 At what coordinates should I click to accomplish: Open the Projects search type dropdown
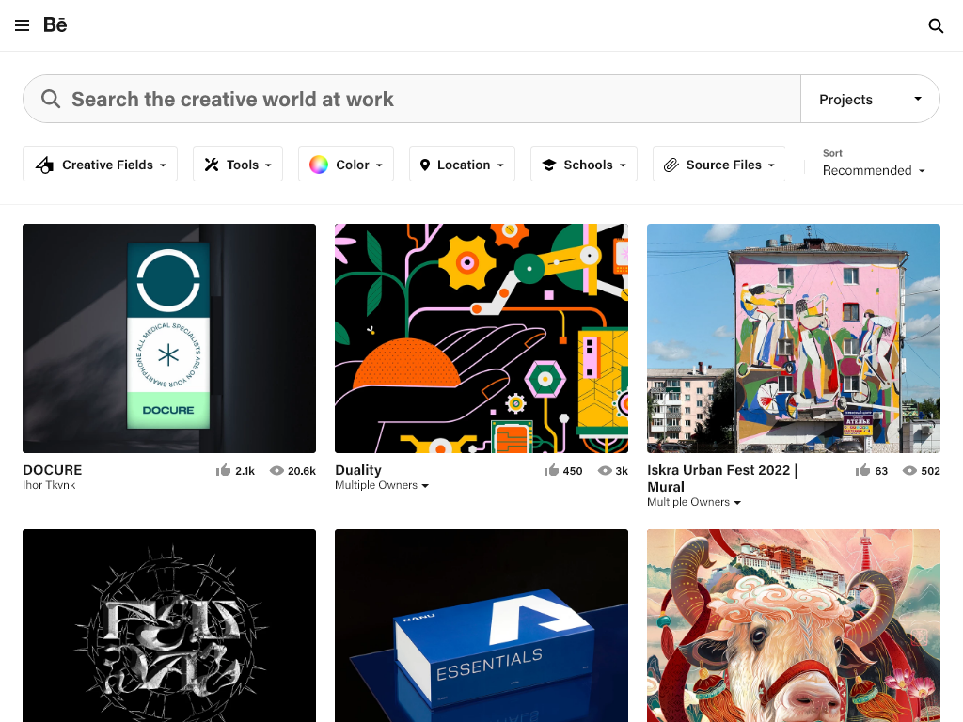pos(870,99)
